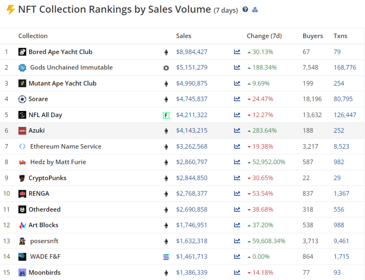The height and width of the screenshot is (280, 365).
Task: Open sales chart icon for Moonbirds
Action: click(x=237, y=272)
